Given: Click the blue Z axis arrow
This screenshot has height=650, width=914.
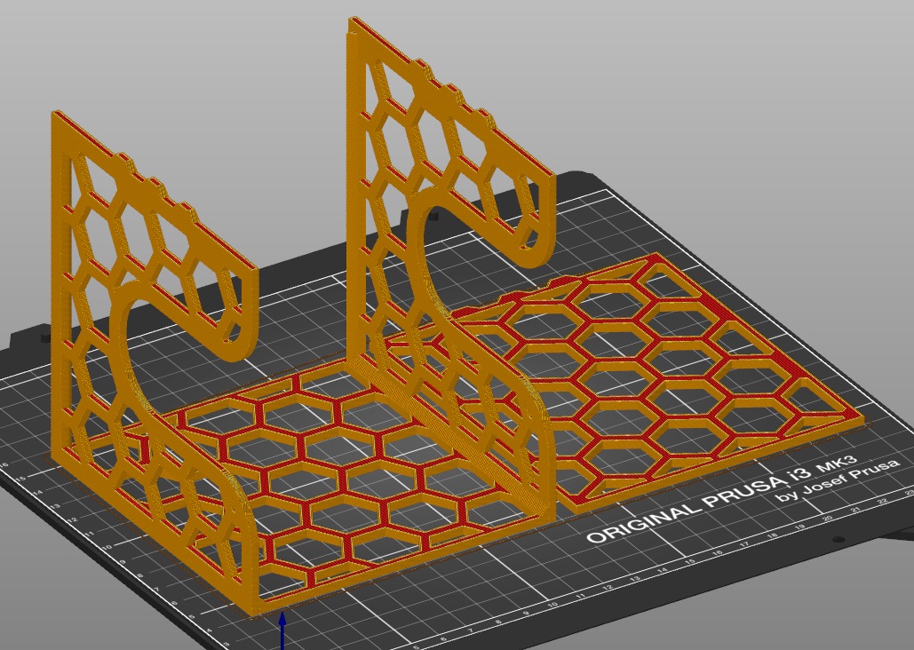Looking at the screenshot, I should 282,630.
